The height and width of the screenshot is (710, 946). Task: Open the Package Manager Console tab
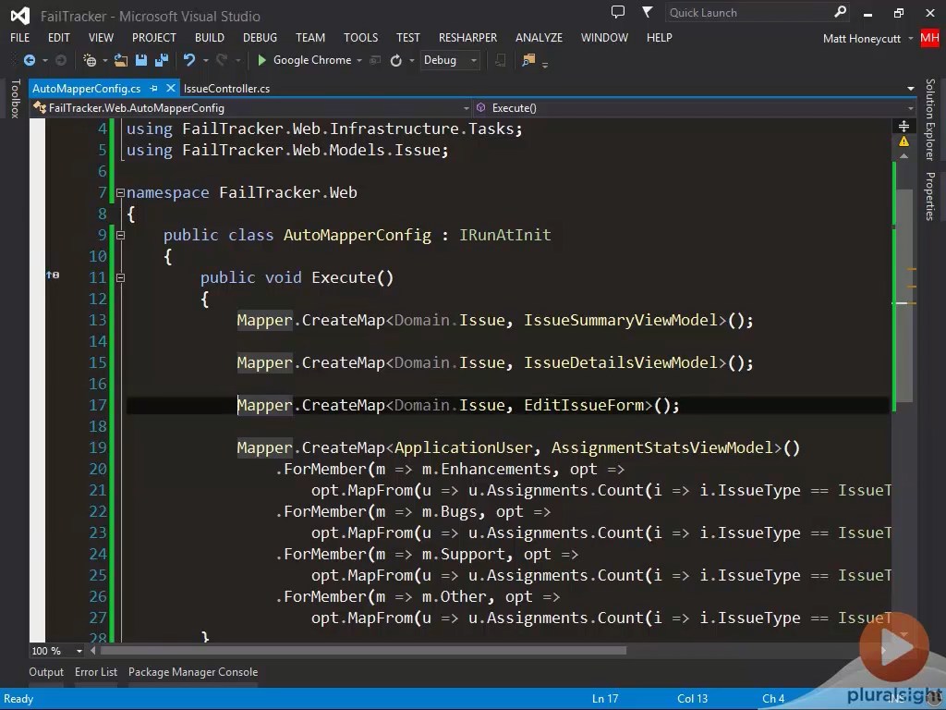click(193, 672)
